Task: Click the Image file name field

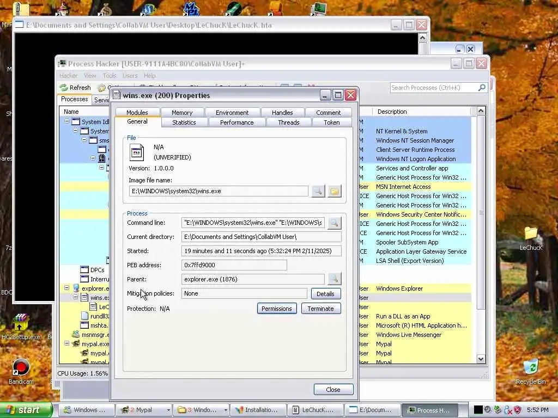Action: [x=219, y=191]
